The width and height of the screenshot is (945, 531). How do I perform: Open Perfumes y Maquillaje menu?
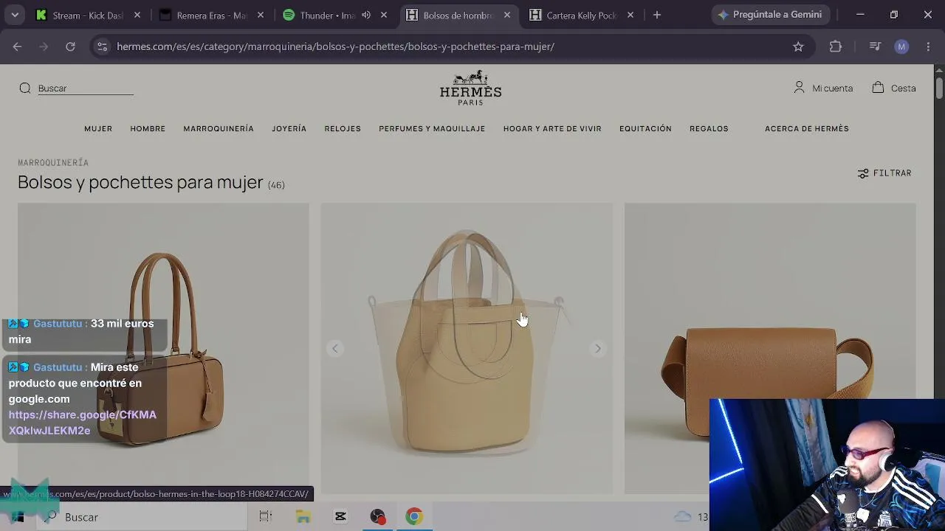pyautogui.click(x=432, y=128)
